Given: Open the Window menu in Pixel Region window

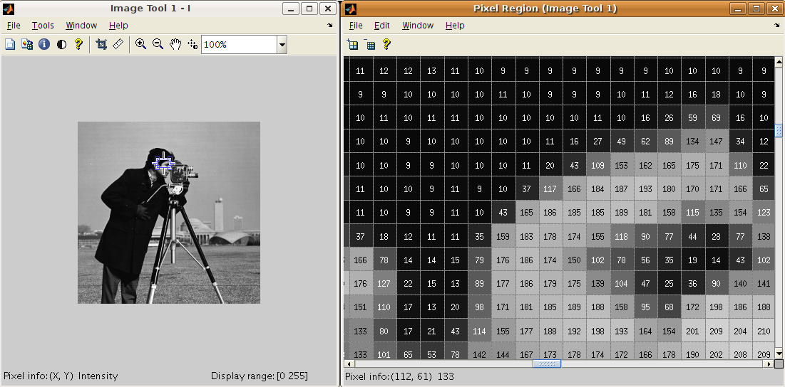Looking at the screenshot, I should (418, 26).
